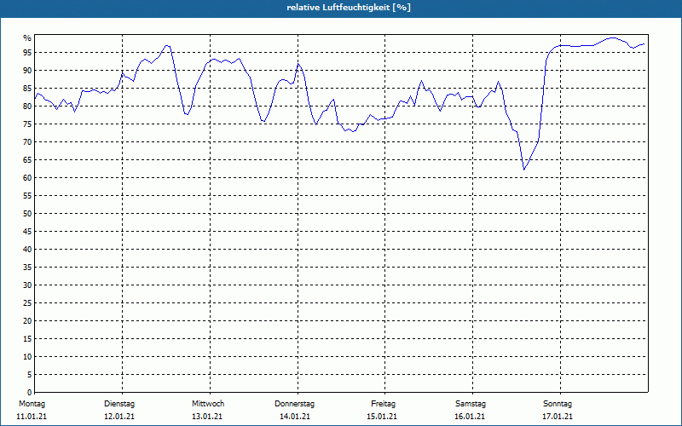The width and height of the screenshot is (682, 426).
Task: Click the date label 12.01.21
Action: [x=119, y=417]
